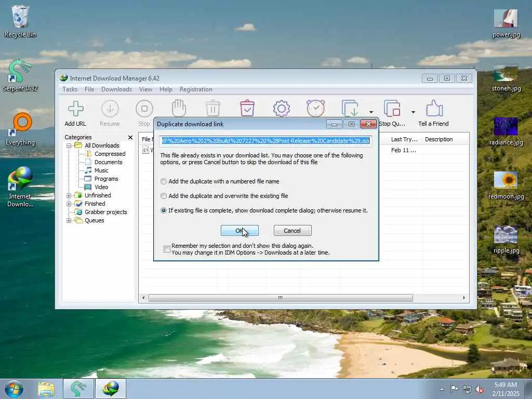Click the scrollbar left arrow
The width and height of the screenshot is (532, 399).
point(143,298)
